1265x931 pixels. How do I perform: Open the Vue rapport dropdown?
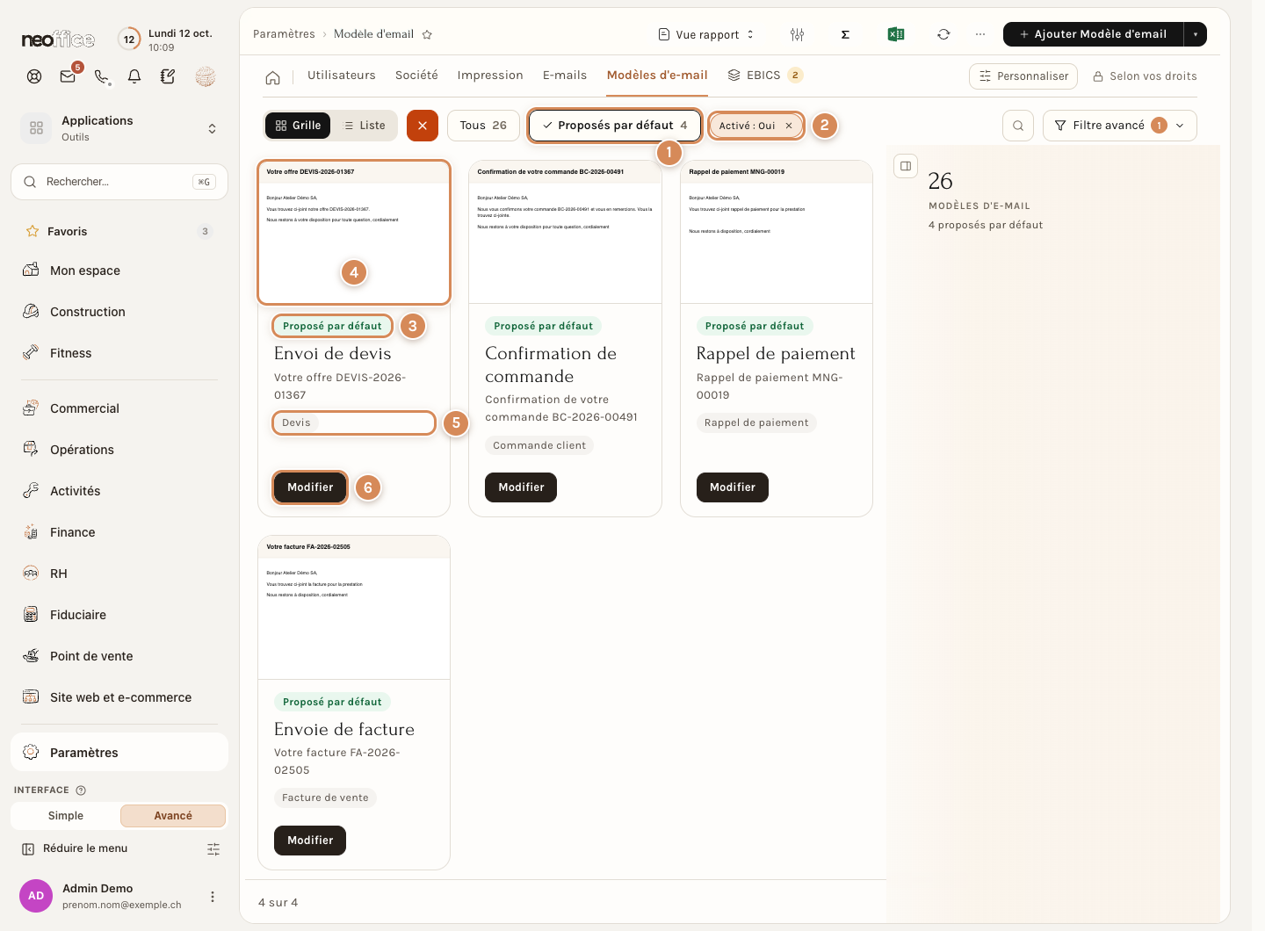(x=706, y=34)
